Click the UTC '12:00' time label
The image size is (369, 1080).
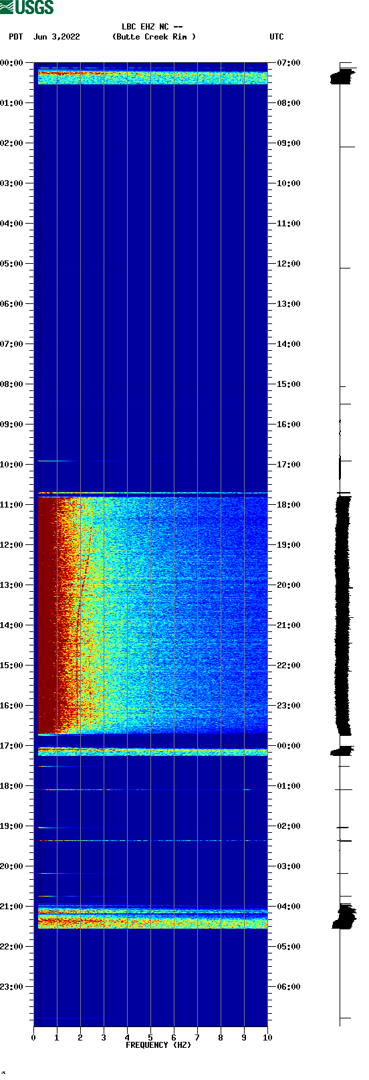tap(289, 264)
